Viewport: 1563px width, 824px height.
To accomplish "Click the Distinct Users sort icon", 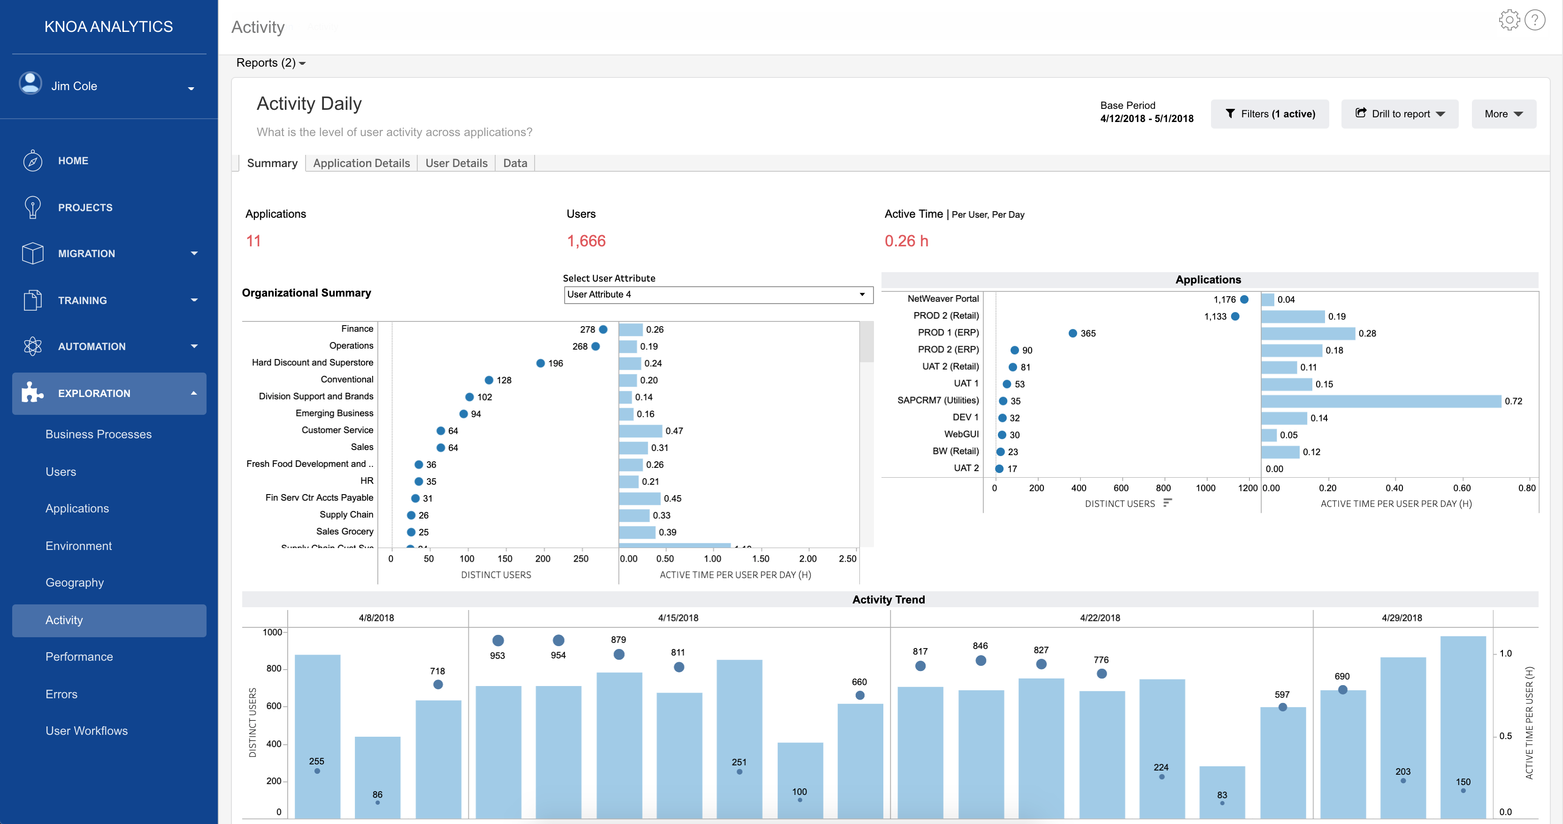I will click(1167, 503).
